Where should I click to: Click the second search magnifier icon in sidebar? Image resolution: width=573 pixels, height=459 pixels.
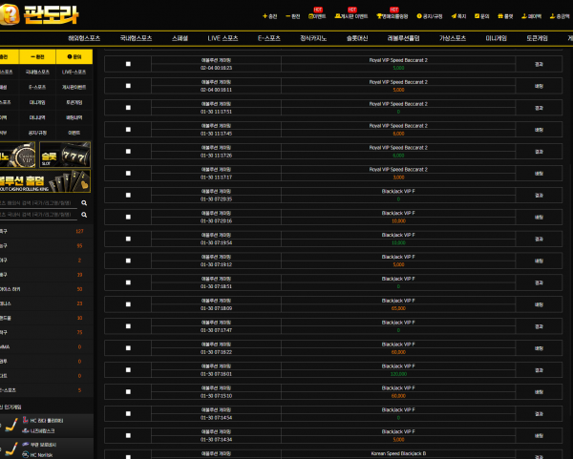tap(84, 215)
